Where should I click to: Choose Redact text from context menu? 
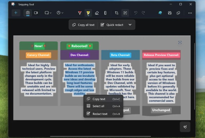point(100,114)
